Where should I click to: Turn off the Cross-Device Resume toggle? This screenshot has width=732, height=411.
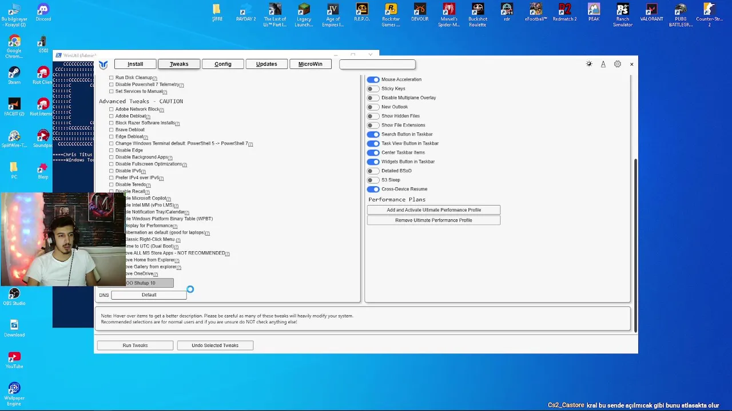[x=373, y=189]
